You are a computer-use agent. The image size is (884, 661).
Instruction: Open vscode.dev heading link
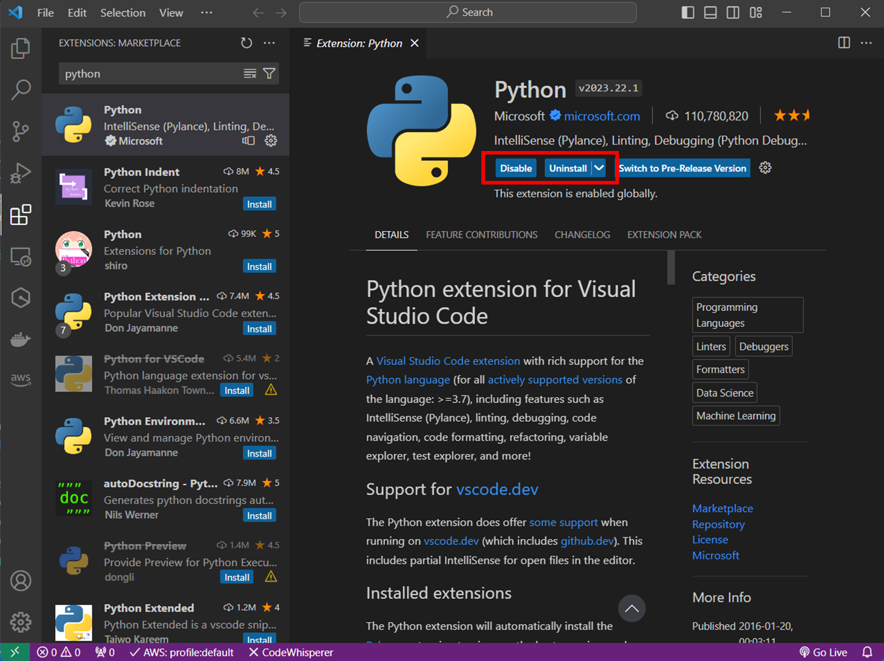(497, 489)
